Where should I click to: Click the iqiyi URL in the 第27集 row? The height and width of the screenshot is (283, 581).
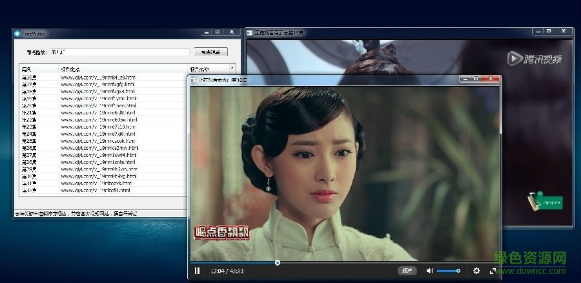point(99,155)
